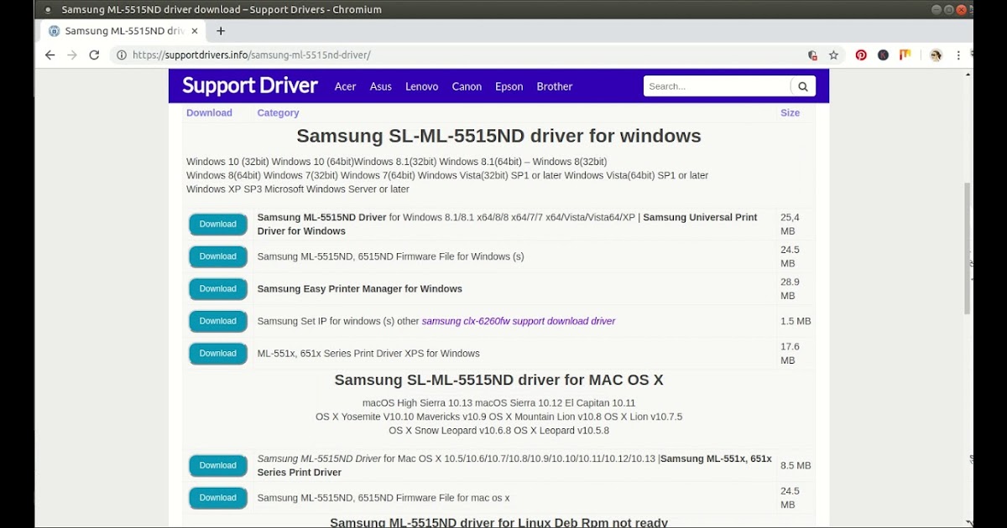
Task: Click the address bar URL
Action: (252, 55)
